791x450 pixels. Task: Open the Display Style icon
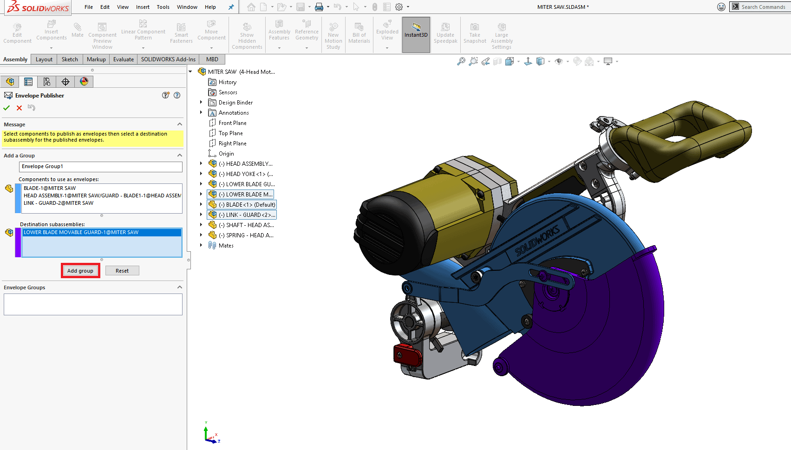[540, 61]
